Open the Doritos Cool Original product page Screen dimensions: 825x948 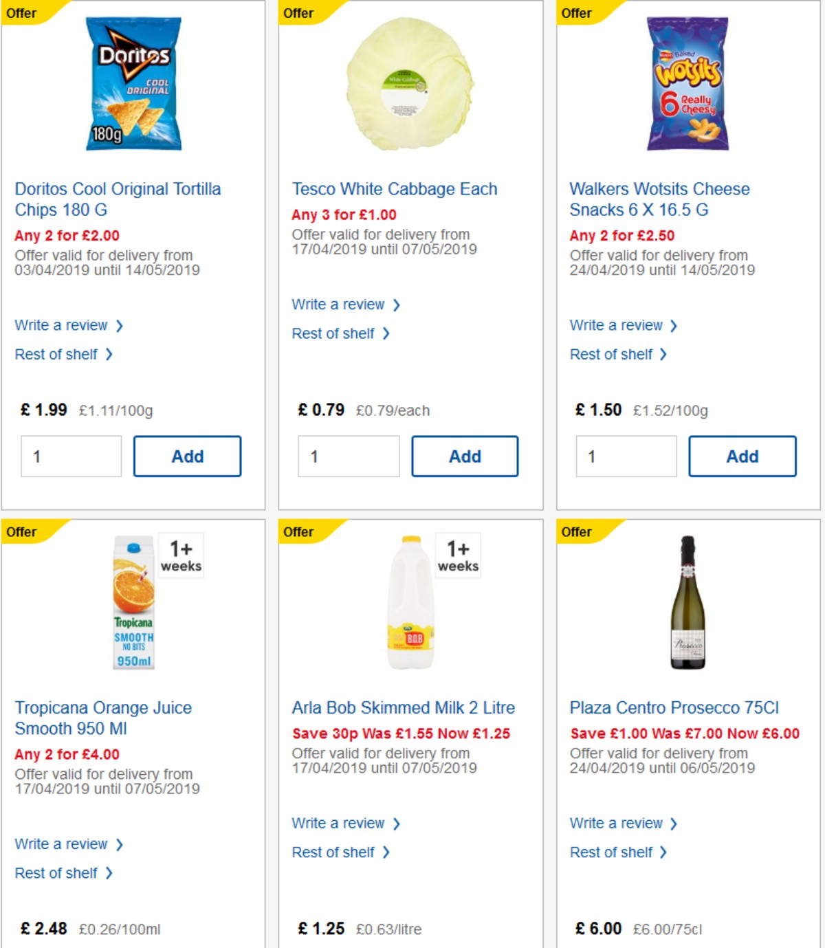tap(118, 199)
